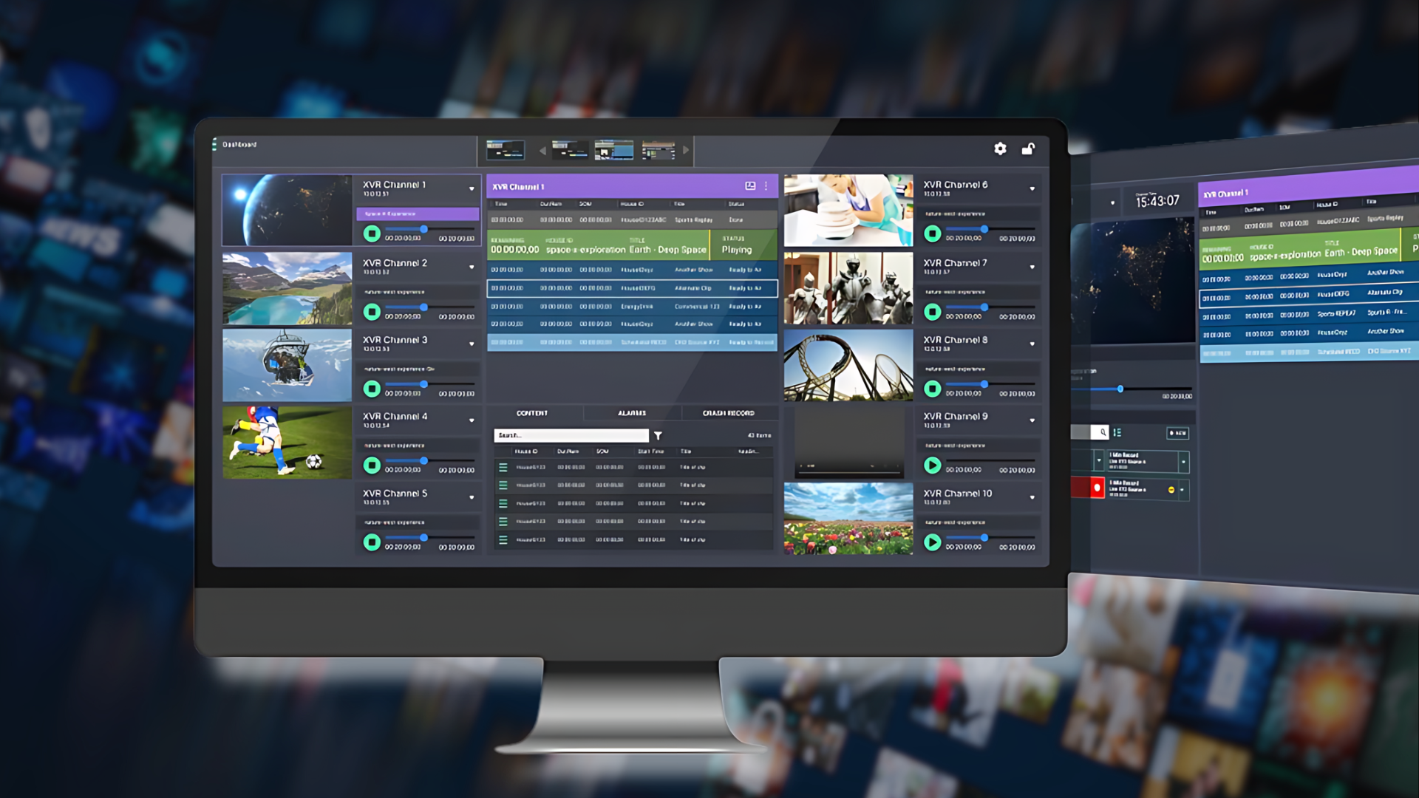The height and width of the screenshot is (798, 1419).
Task: Open XVR Channel 1 three-dot menu
Action: pyautogui.click(x=766, y=186)
